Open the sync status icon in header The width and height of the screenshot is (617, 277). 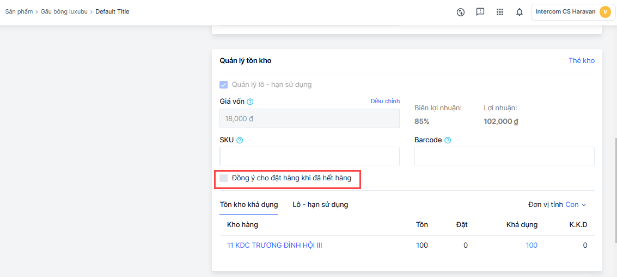coord(460,12)
